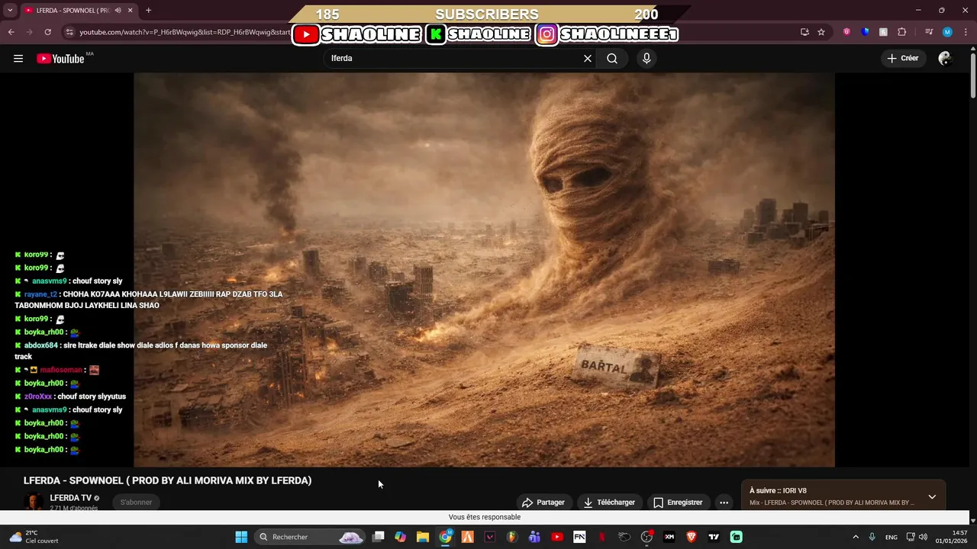Expand the À suivre playlist chevron
The image size is (977, 549).
click(x=932, y=497)
